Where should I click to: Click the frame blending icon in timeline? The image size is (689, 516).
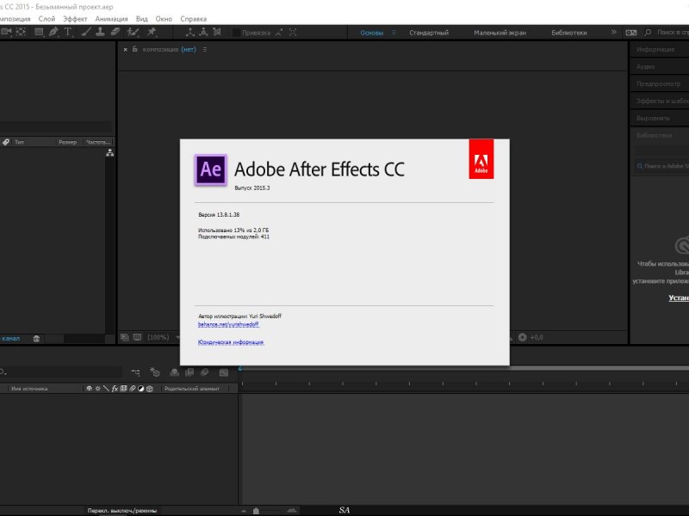(x=189, y=372)
